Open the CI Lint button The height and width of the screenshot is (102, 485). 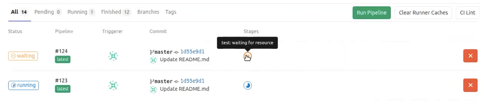[467, 13]
